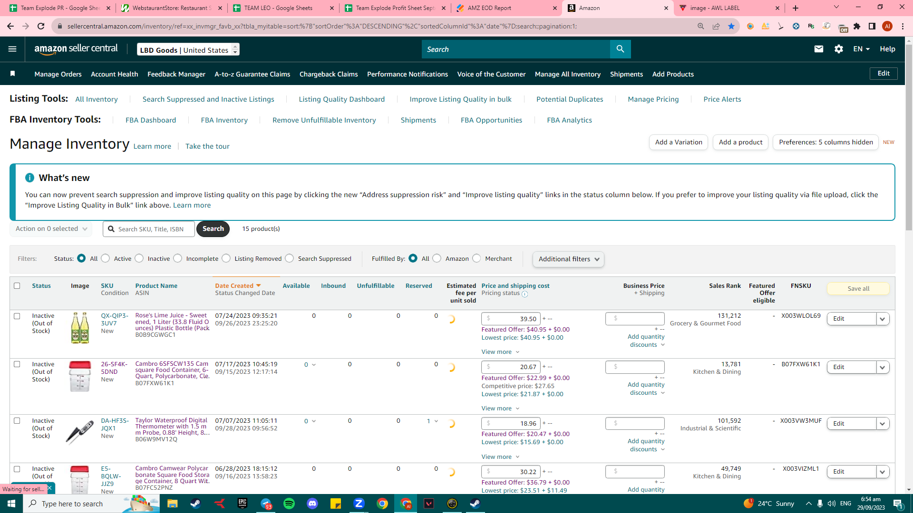The width and height of the screenshot is (913, 513).
Task: Go back using the browser back arrow
Action: 10,26
